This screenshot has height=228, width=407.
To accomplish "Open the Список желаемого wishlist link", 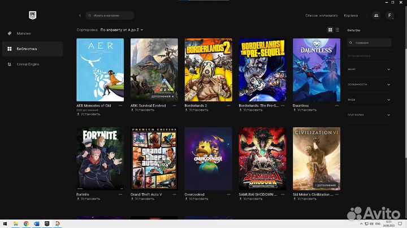I will pos(321,16).
